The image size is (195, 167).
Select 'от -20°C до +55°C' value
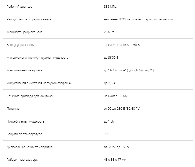click(x=117, y=147)
